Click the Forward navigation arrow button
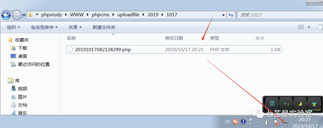Screen dimensions: 323x128 coord(17,15)
